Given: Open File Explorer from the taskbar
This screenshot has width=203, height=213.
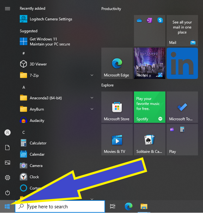Looking at the screenshot, I should click(144, 206).
